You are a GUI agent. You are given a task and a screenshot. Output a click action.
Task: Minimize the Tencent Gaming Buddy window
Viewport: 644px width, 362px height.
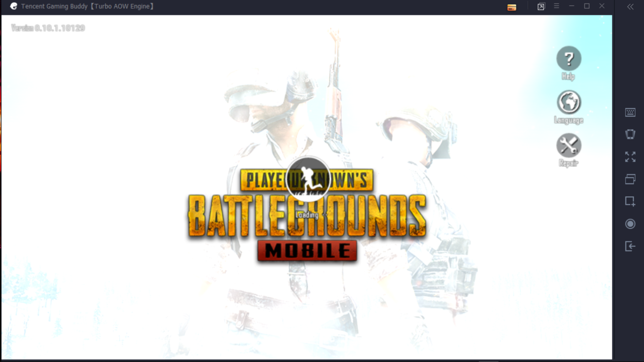click(x=572, y=6)
